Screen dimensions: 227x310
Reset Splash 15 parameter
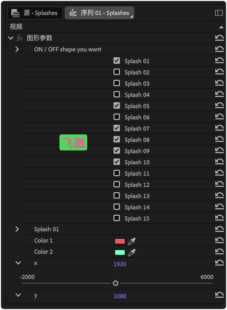pyautogui.click(x=220, y=218)
